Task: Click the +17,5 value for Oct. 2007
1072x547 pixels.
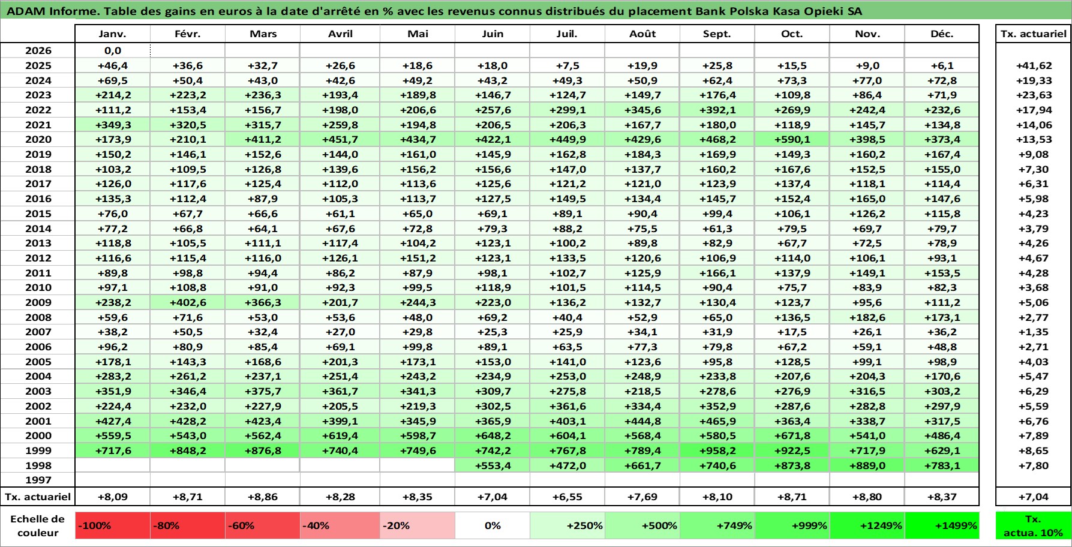Action: click(x=792, y=332)
